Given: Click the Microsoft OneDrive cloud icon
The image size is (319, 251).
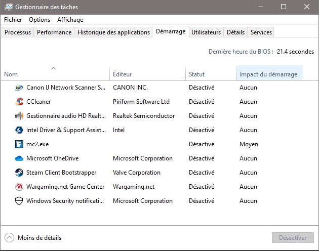Looking at the screenshot, I should click(x=19, y=158).
